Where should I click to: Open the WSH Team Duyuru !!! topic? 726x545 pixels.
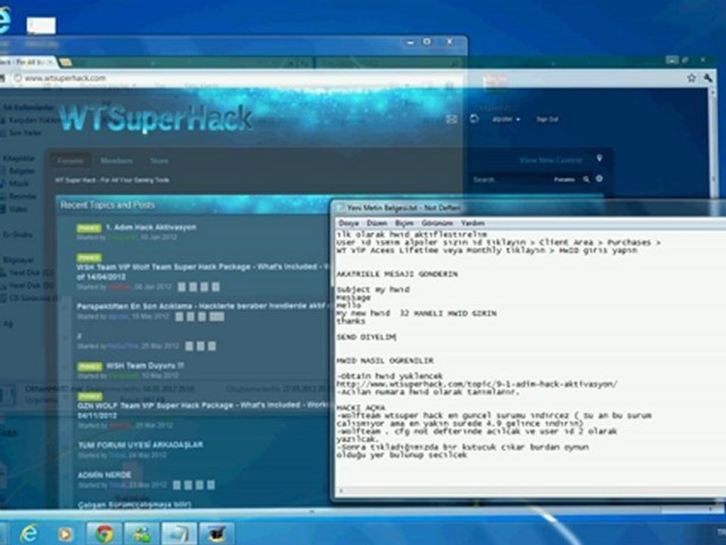[145, 366]
